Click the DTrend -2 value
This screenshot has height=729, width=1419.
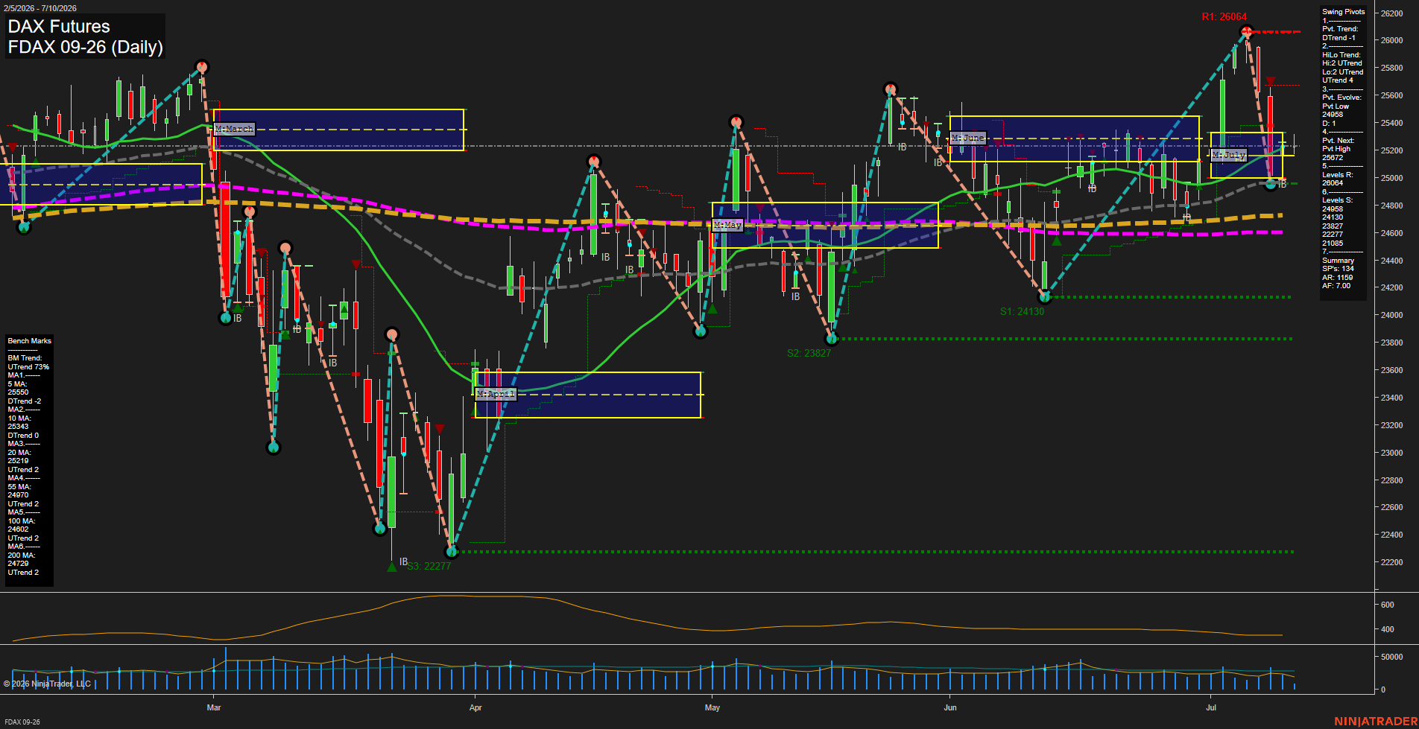click(x=24, y=401)
